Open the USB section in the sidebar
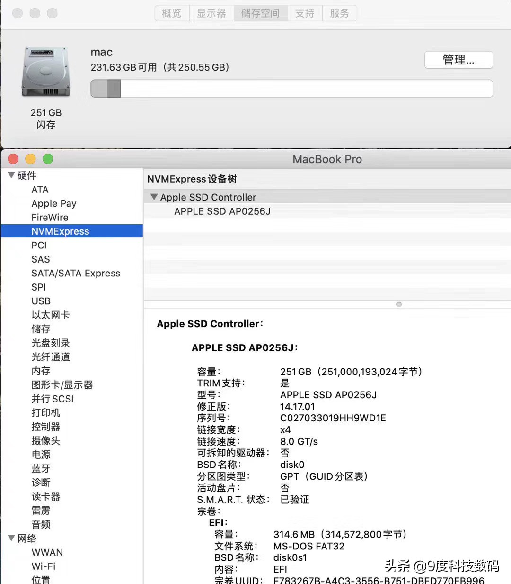 pyautogui.click(x=41, y=301)
